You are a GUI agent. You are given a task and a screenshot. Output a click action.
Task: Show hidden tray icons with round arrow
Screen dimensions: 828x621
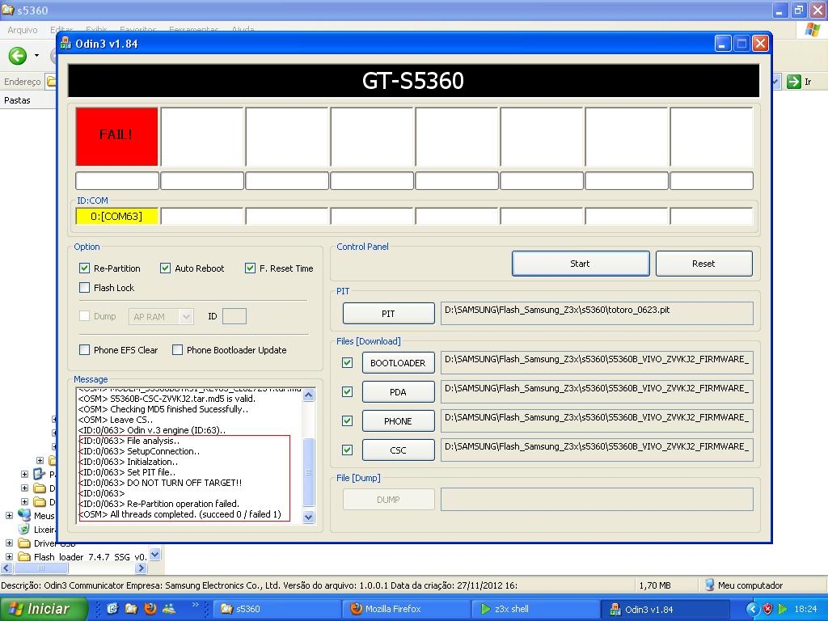pyautogui.click(x=753, y=609)
